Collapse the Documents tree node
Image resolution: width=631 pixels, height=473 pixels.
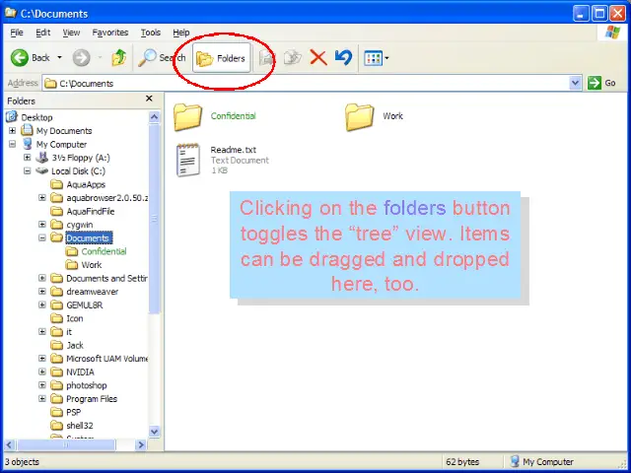click(x=41, y=237)
